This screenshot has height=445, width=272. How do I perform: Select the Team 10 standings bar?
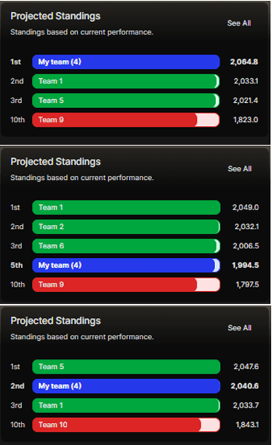coord(126,425)
